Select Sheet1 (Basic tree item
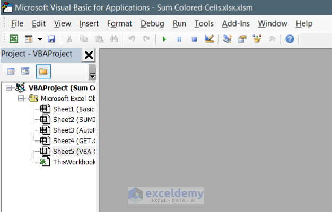This screenshot has width=332, height=212. coord(74,109)
